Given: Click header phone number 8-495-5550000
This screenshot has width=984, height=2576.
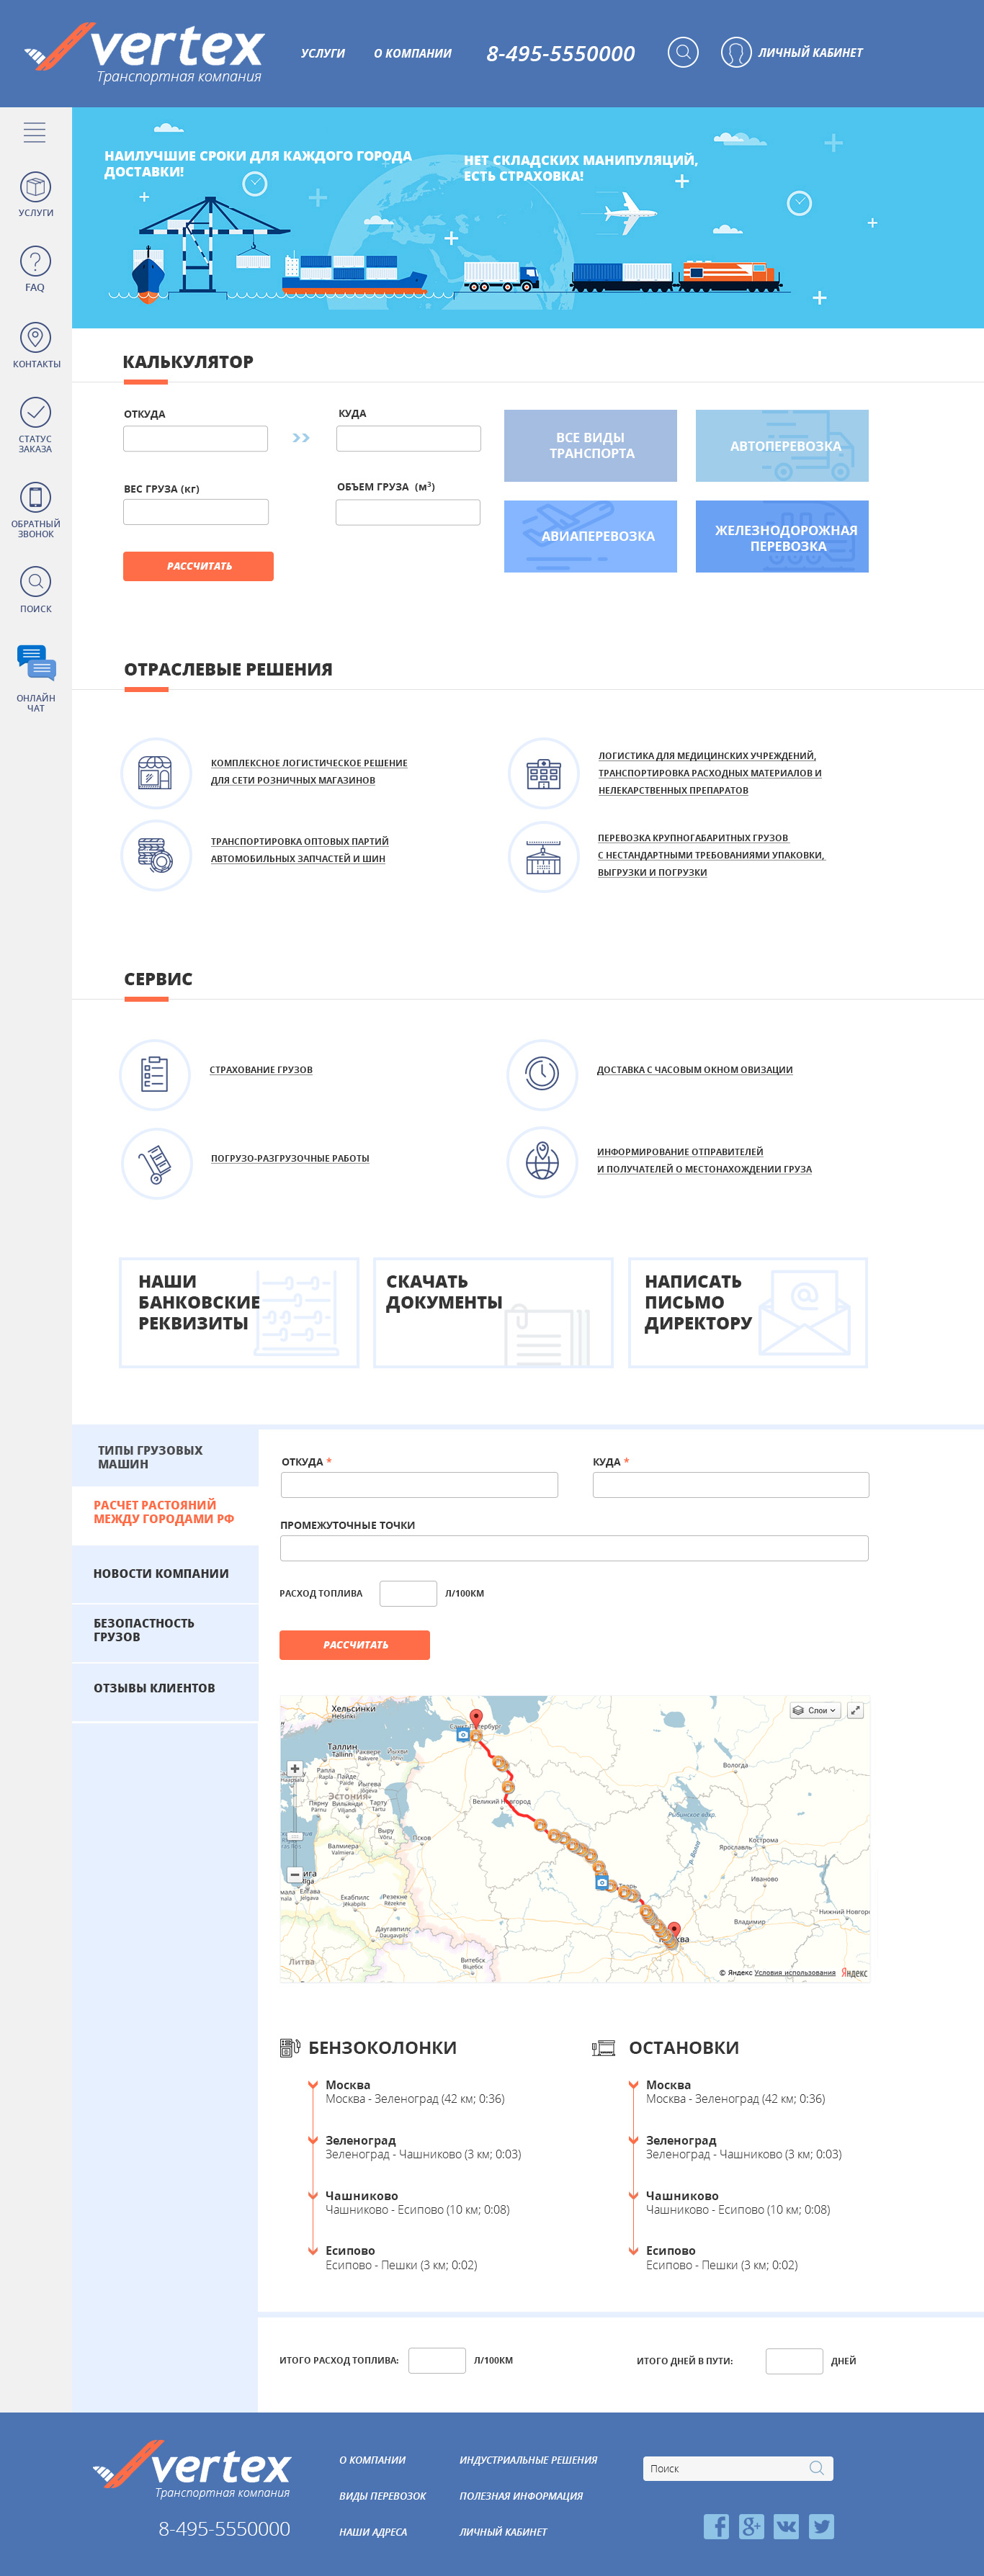Looking at the screenshot, I should (x=560, y=54).
